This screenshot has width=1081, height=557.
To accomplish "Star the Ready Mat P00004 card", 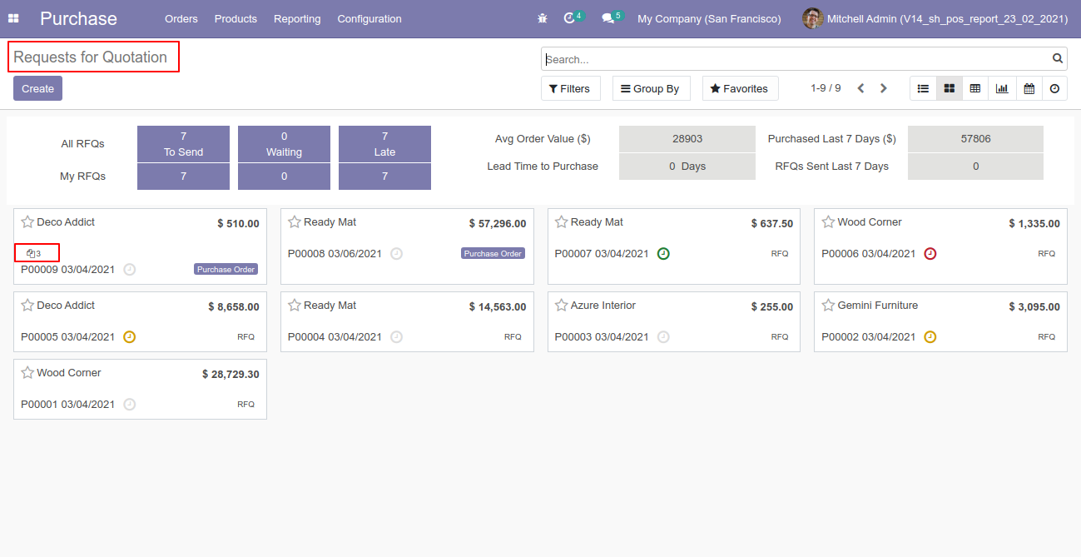I will click(x=295, y=306).
